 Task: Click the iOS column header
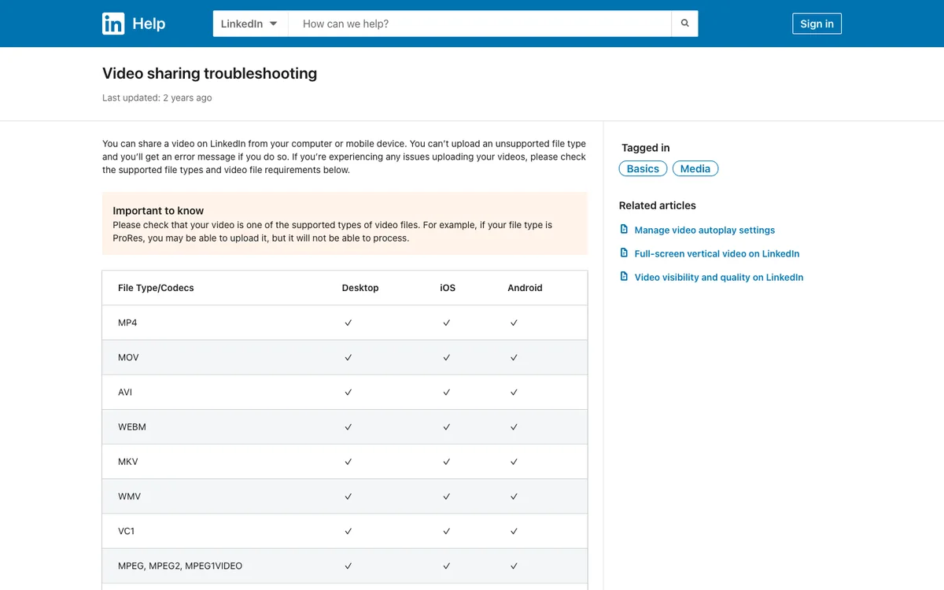(448, 288)
